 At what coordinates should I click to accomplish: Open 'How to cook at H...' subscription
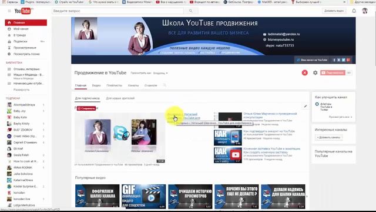(x=26, y=161)
